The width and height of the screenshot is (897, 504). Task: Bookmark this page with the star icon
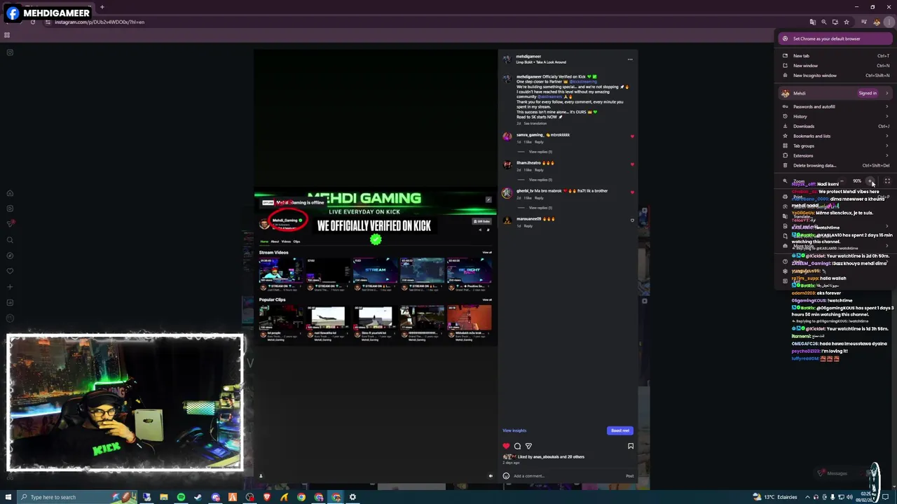[846, 22]
